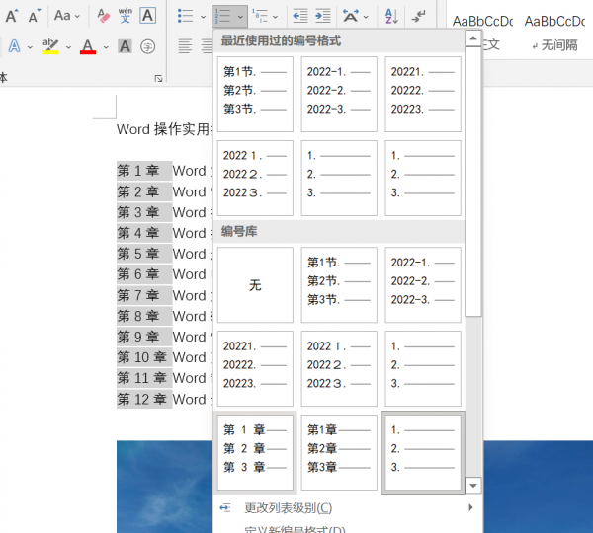Open the multilevel list button
The height and width of the screenshot is (533, 593).
tap(260, 16)
